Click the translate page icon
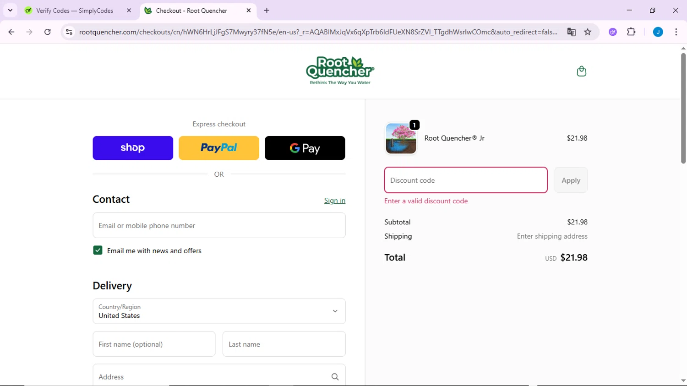 click(571, 32)
